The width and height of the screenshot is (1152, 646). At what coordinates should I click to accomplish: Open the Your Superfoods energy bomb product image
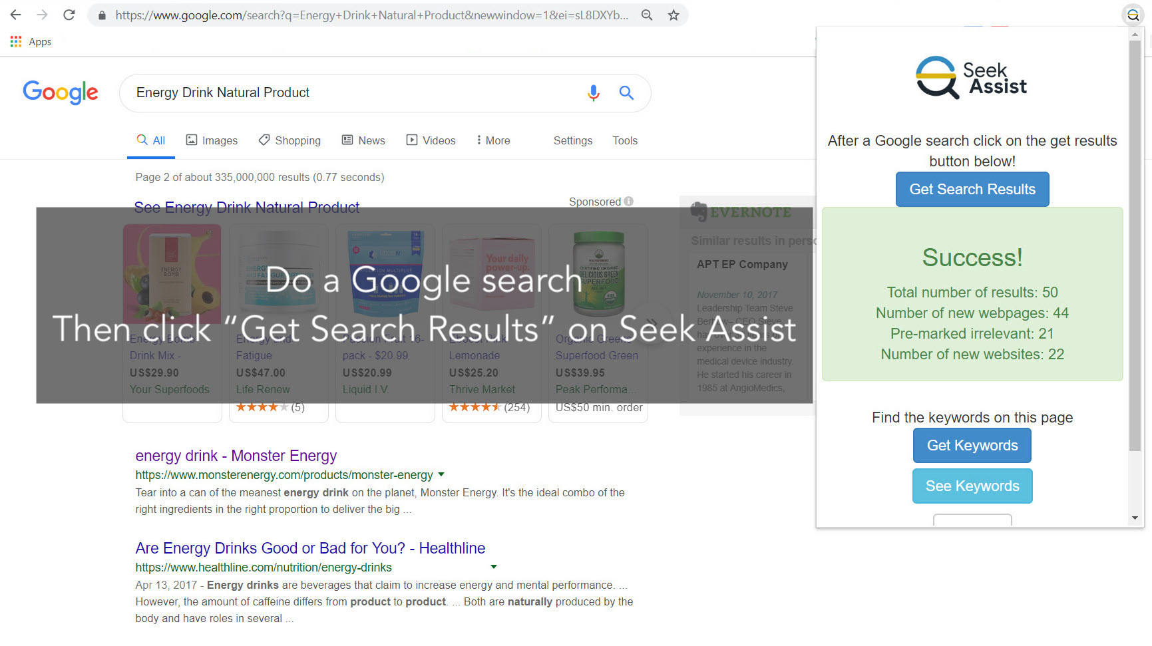(172, 274)
